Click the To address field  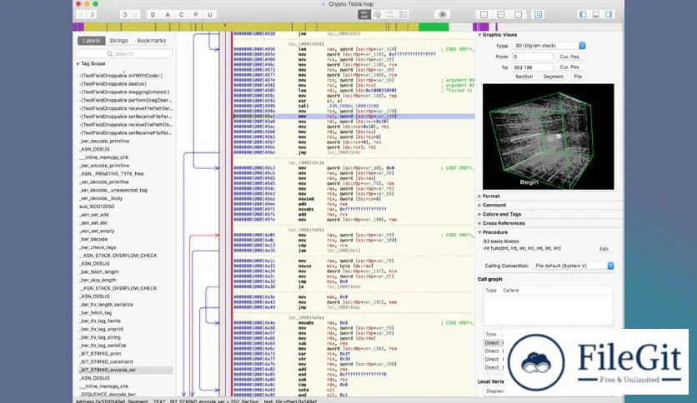532,67
